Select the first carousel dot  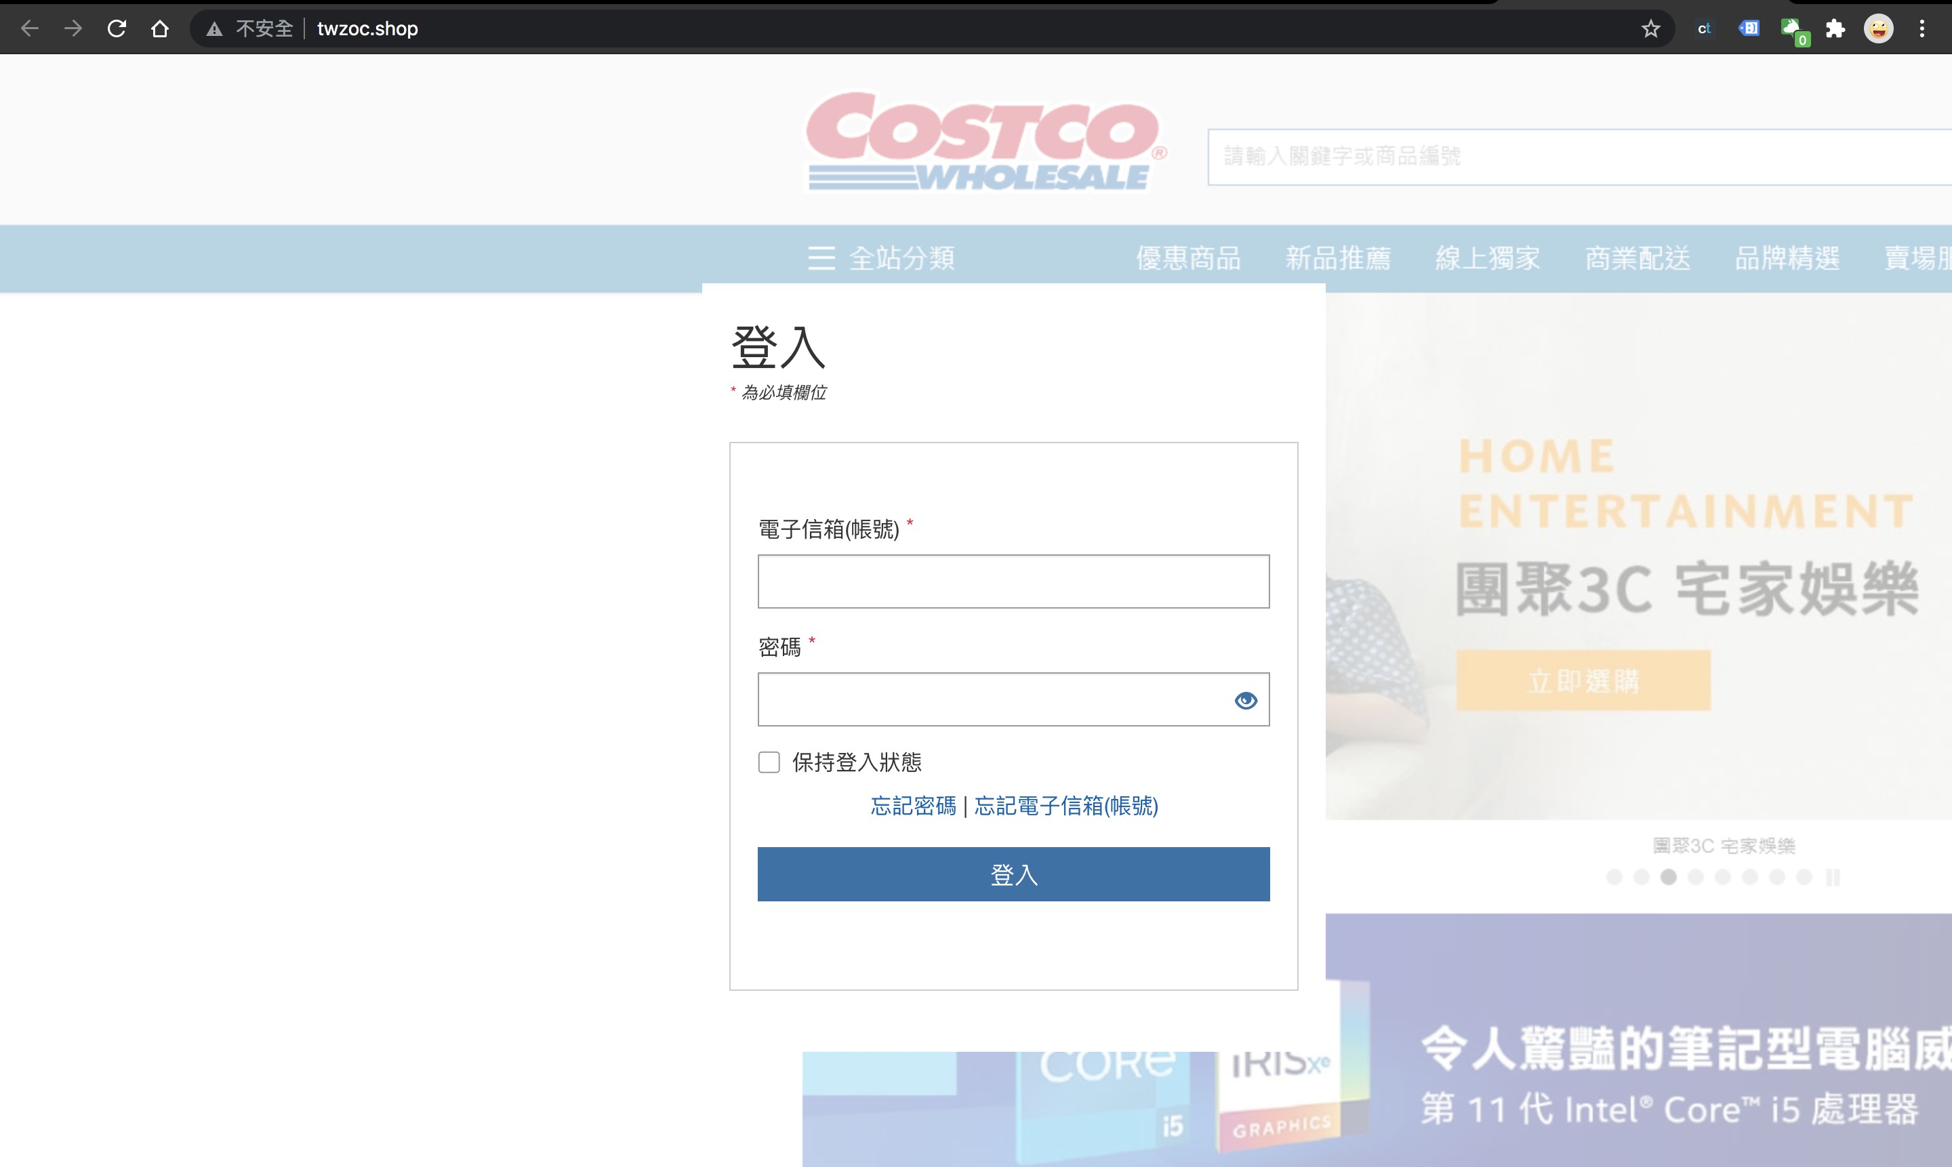1614,877
